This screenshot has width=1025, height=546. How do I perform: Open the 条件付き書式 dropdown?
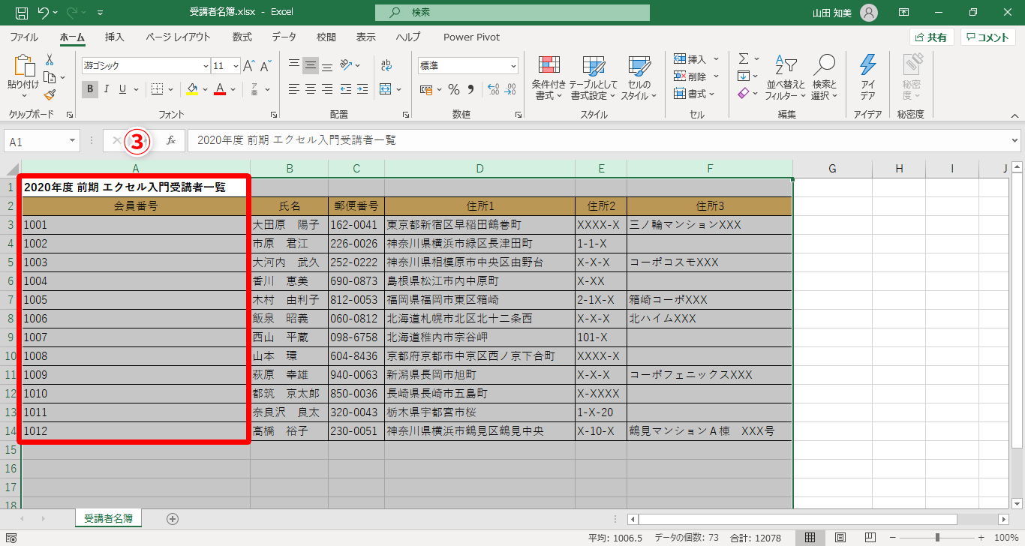(x=549, y=77)
